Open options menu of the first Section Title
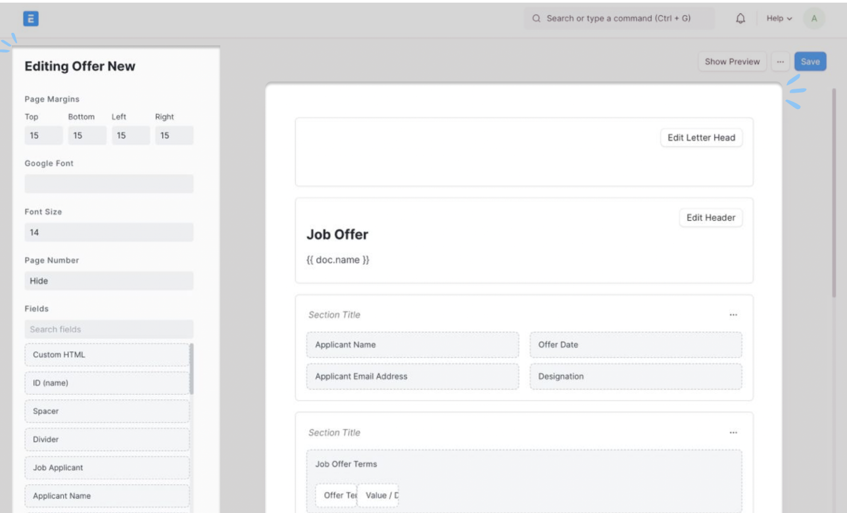Screen dimensions: 847x513 coord(735,314)
